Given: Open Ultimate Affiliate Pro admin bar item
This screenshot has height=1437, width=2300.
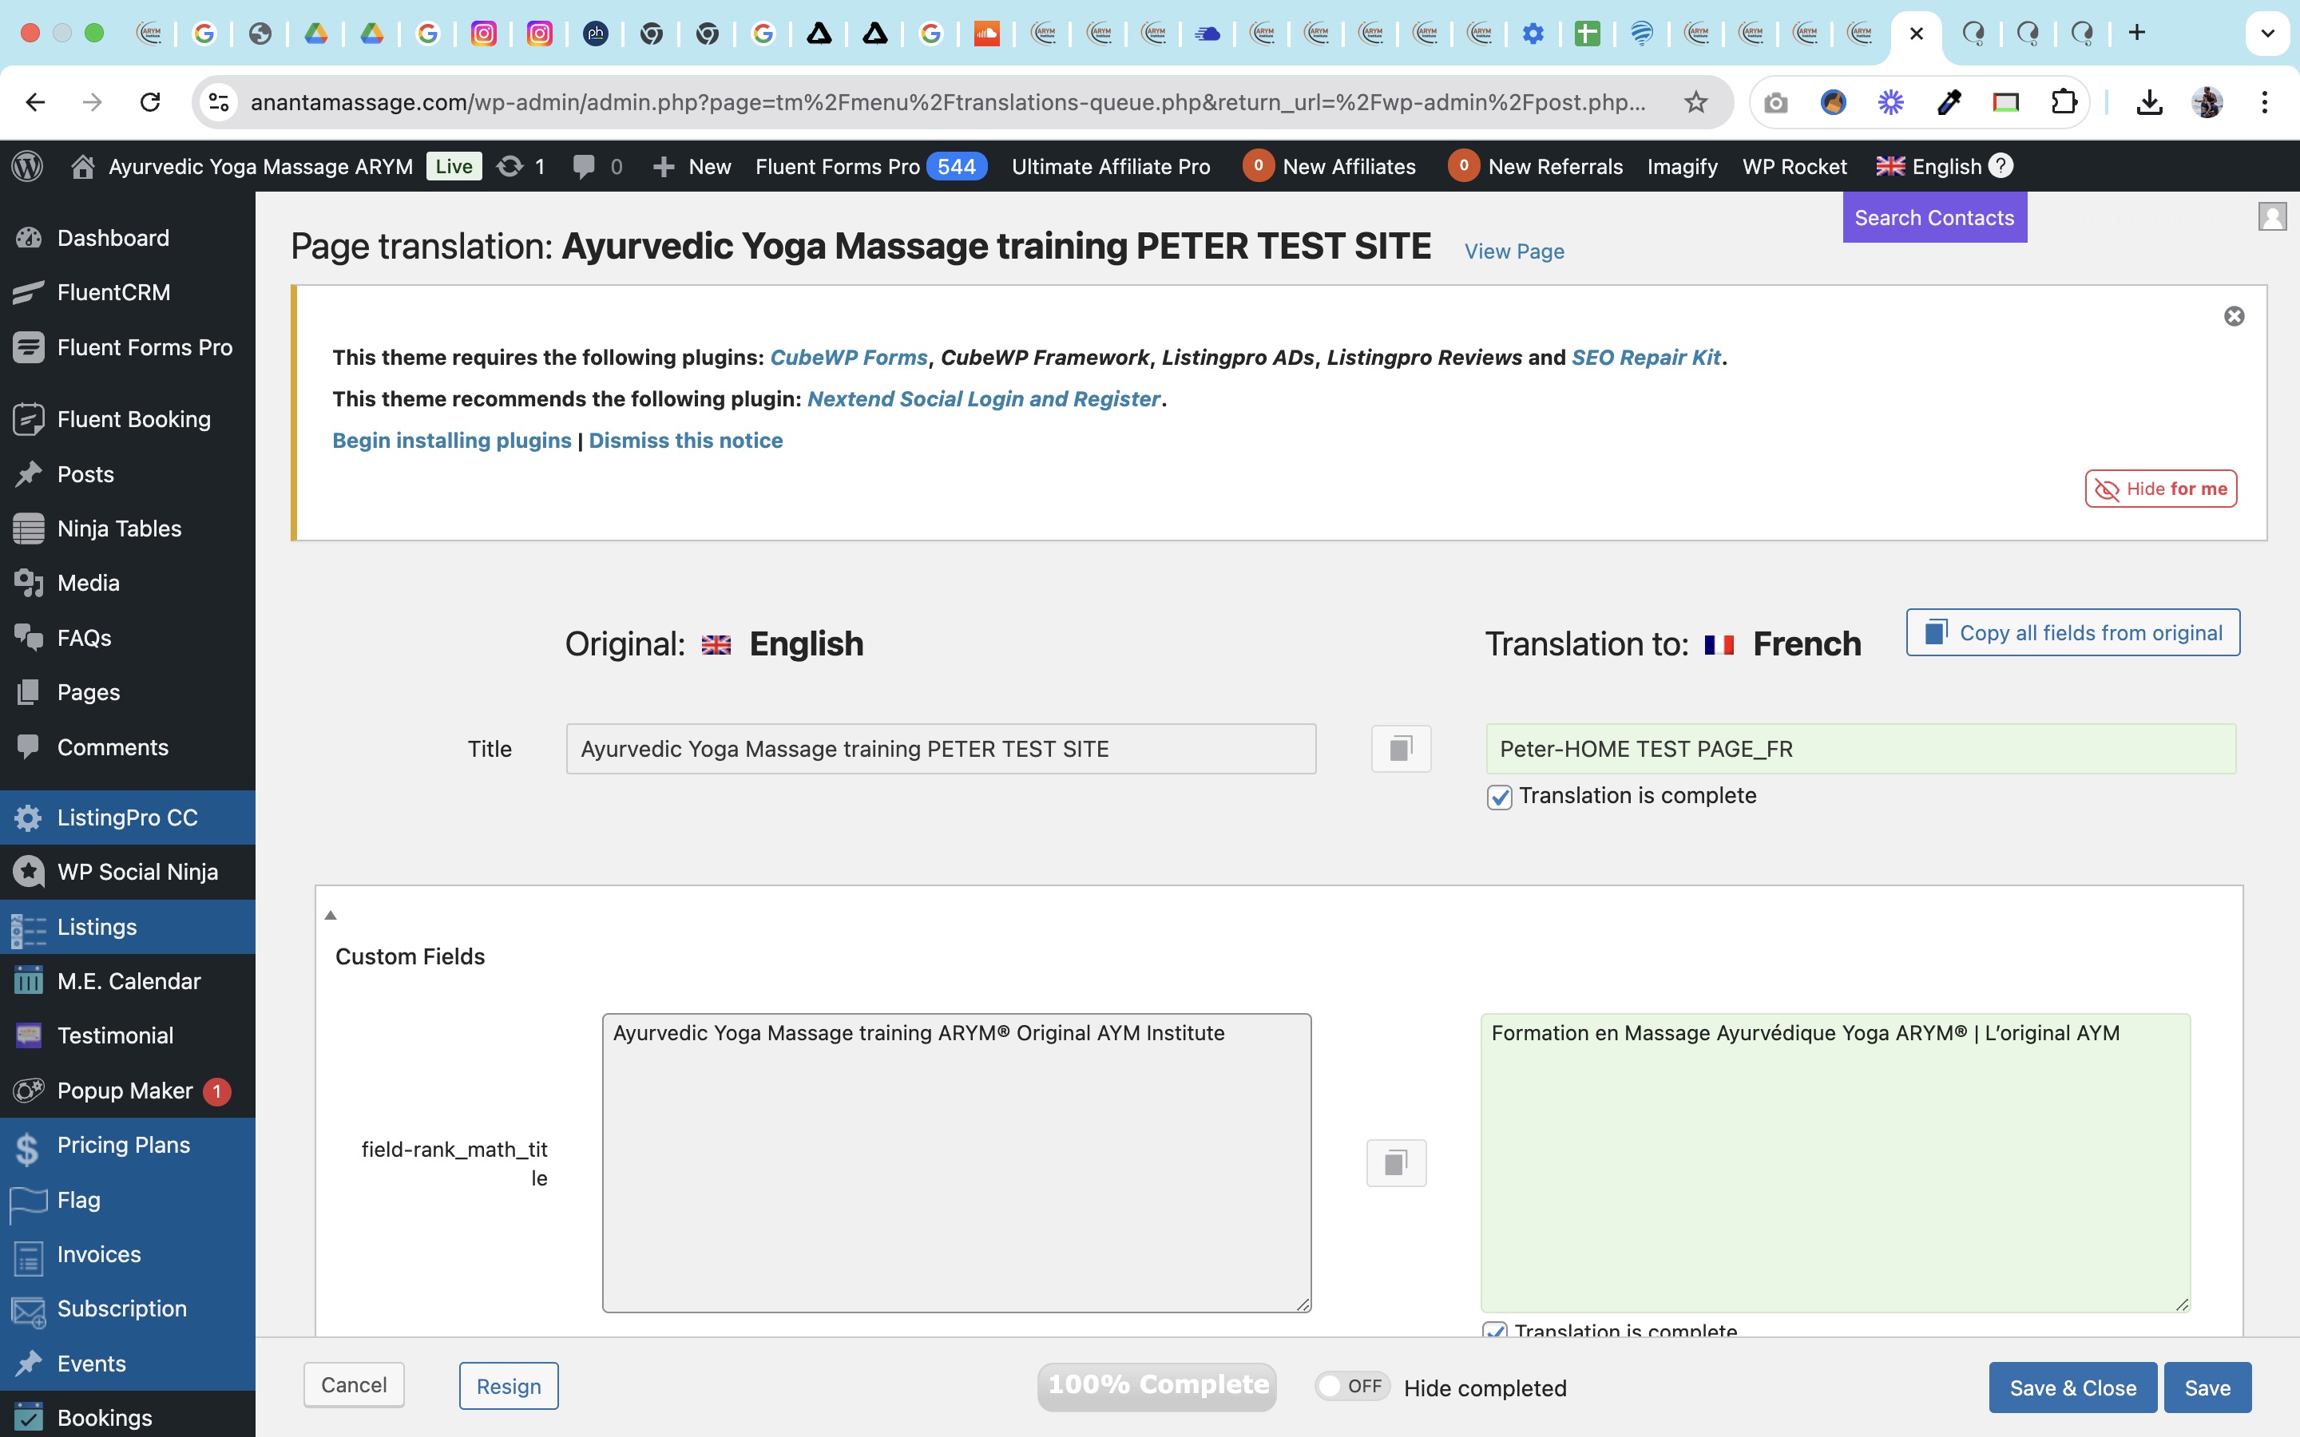Looking at the screenshot, I should pyautogui.click(x=1110, y=166).
